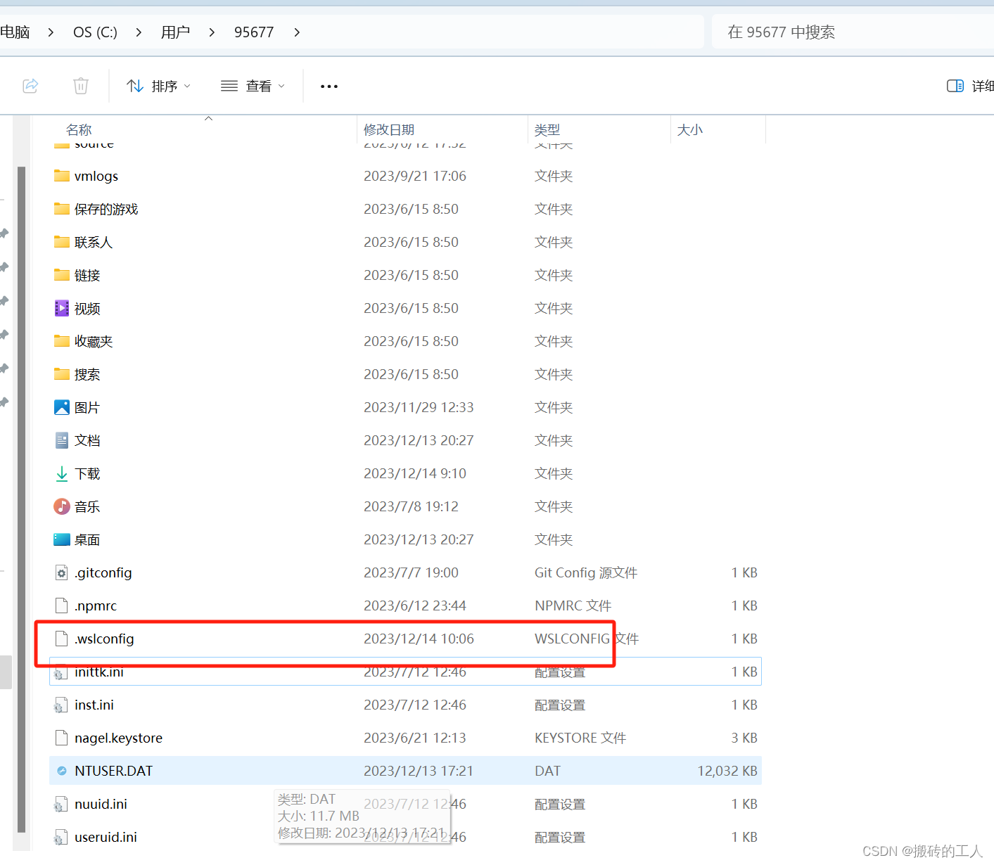
Task: Sort by the 类型 column header
Action: tap(547, 129)
